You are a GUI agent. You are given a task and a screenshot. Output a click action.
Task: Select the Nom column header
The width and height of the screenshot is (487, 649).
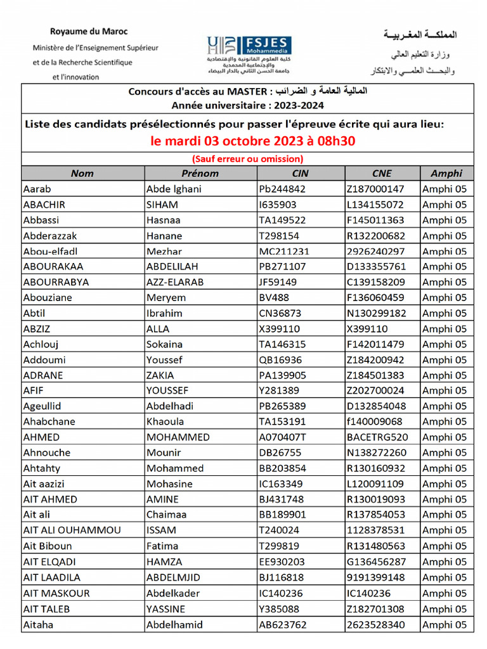tap(83, 173)
